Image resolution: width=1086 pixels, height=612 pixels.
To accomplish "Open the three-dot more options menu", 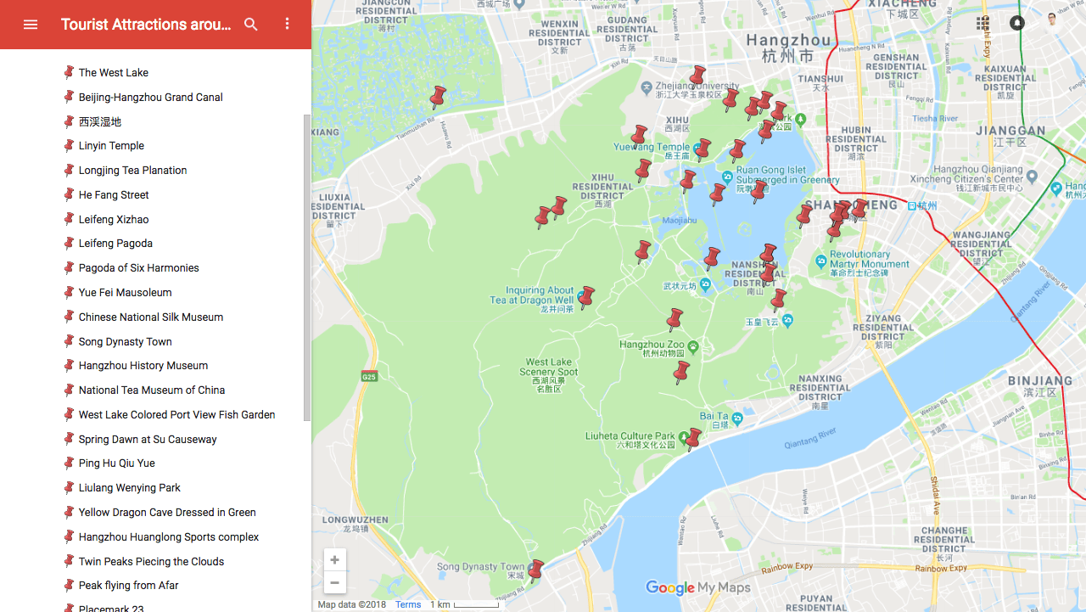I will (287, 25).
